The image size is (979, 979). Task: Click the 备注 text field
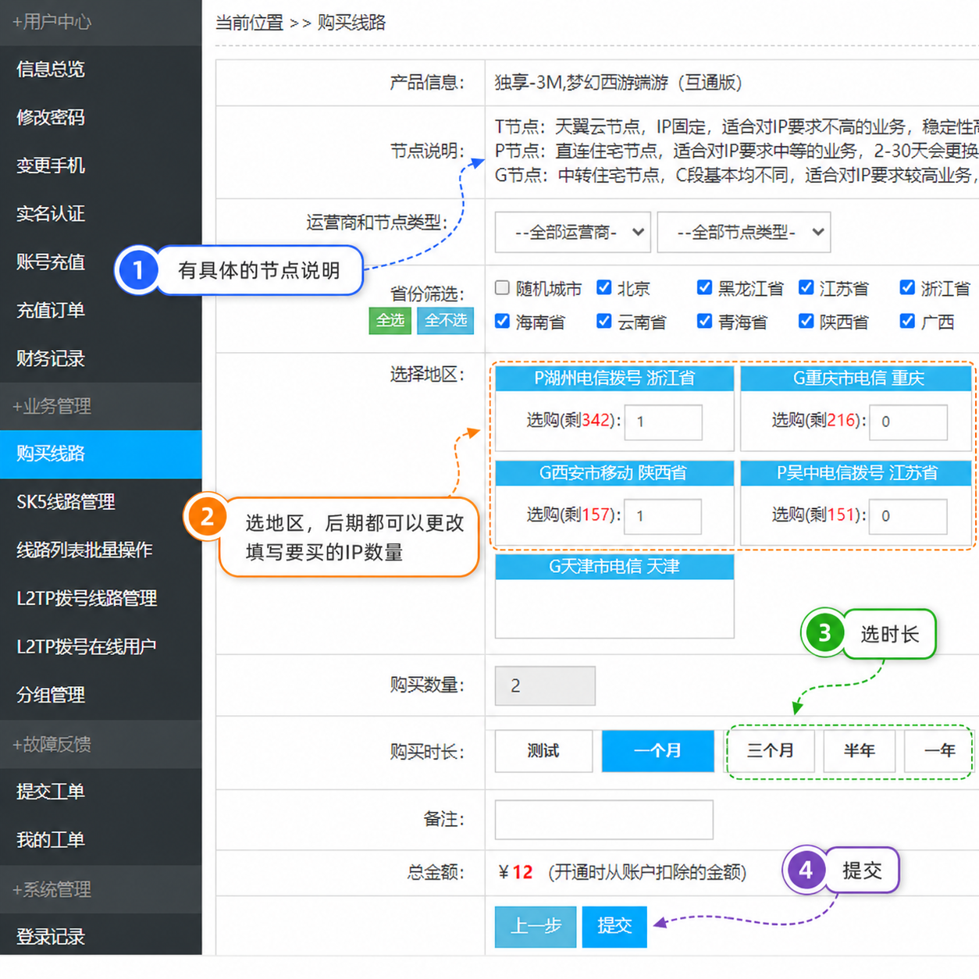coord(604,820)
